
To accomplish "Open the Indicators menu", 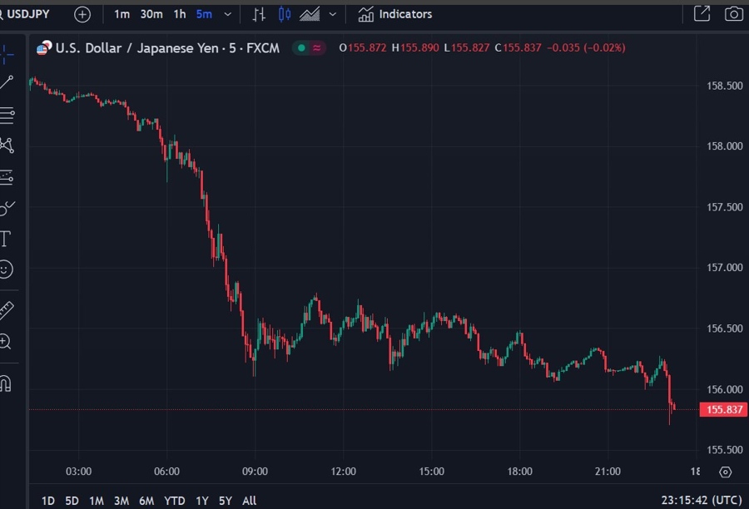I will 395,14.
